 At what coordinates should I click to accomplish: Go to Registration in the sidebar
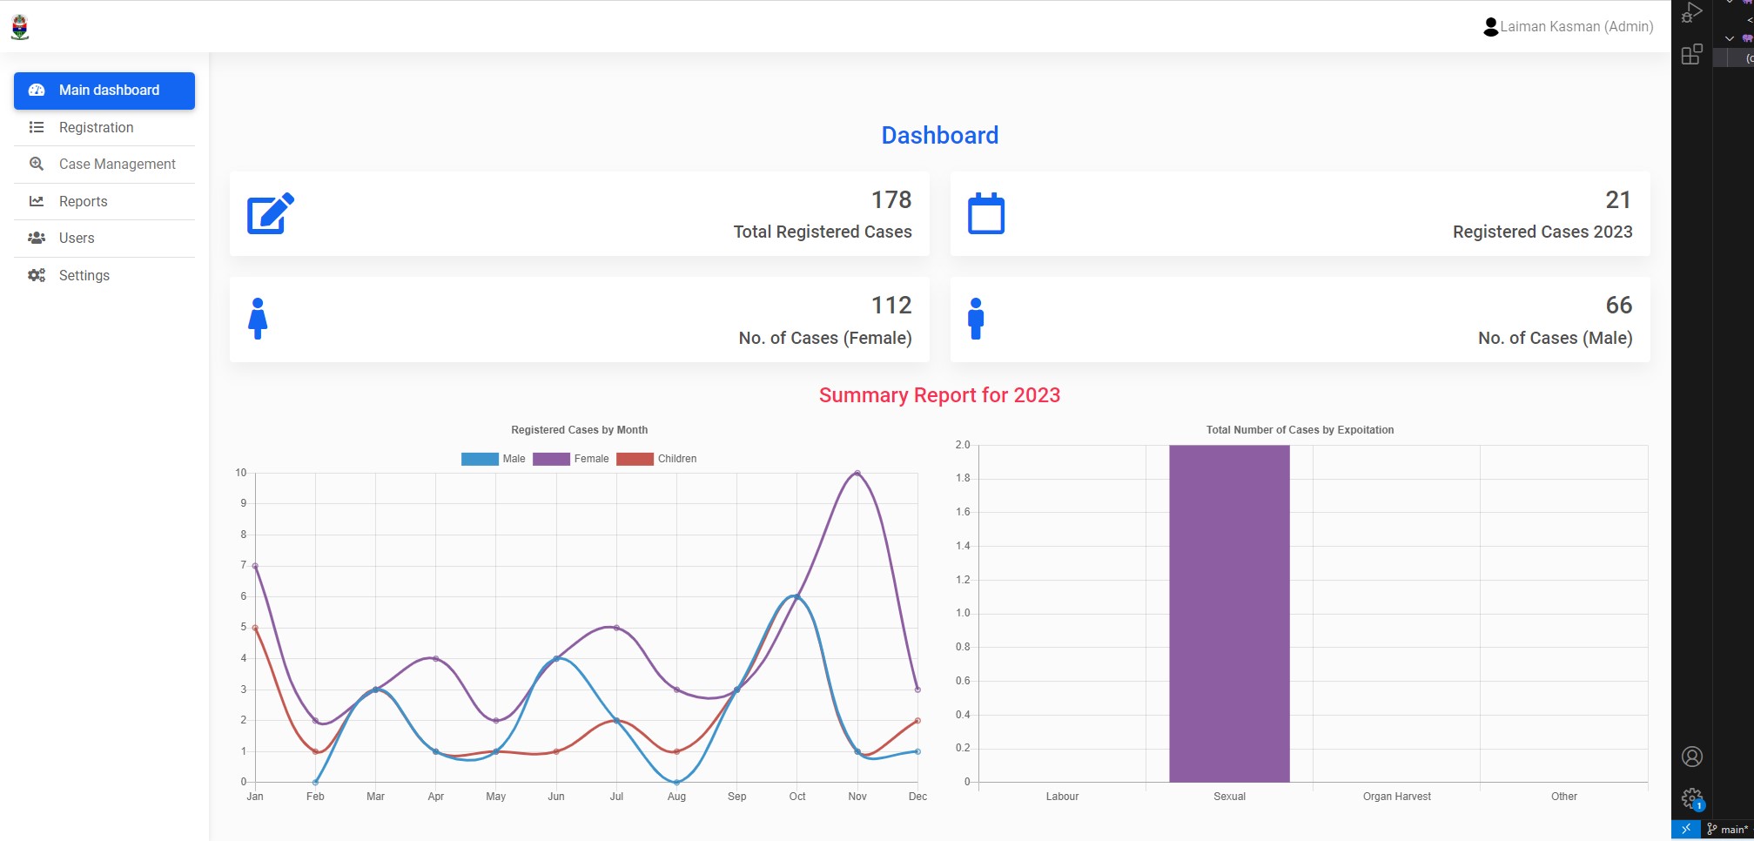coord(96,128)
